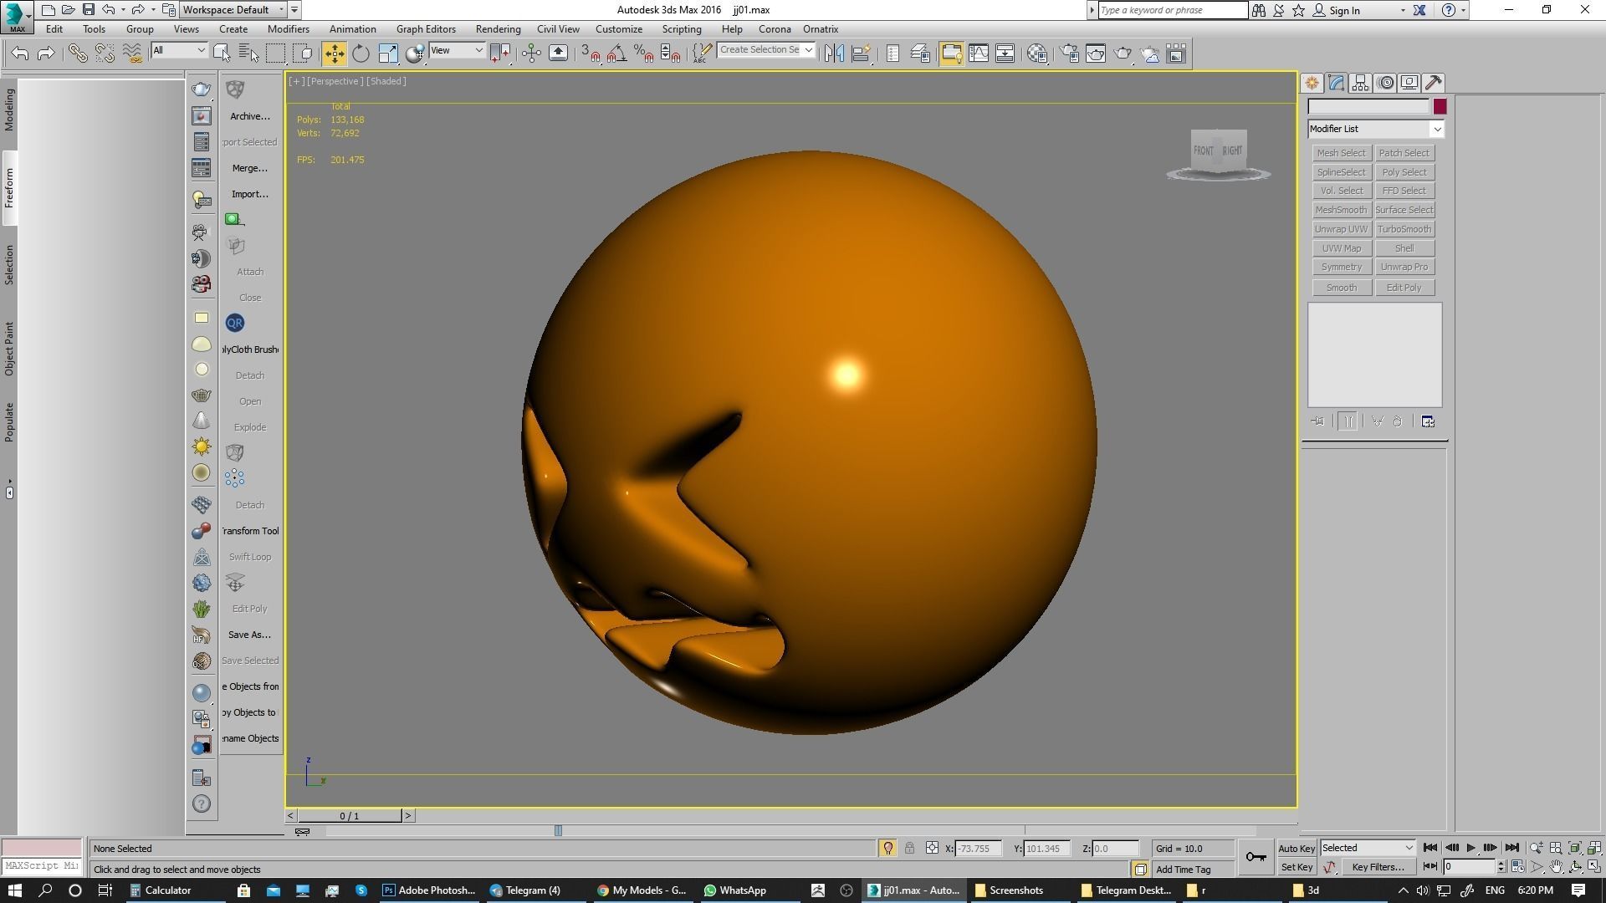1606x903 pixels.
Task: Click the Mirror tool icon
Action: [x=834, y=54]
